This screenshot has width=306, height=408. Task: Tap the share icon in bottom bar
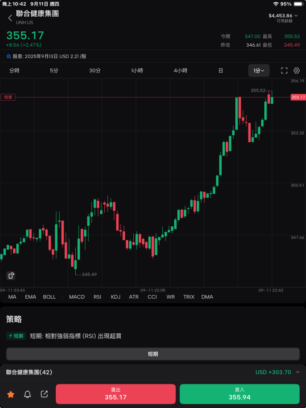click(44, 394)
